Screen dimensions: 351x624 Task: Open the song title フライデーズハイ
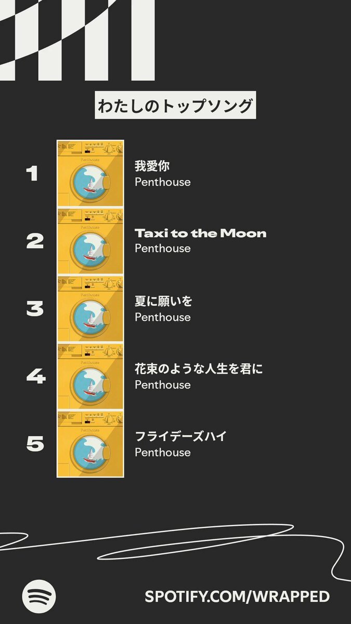pyautogui.click(x=180, y=436)
